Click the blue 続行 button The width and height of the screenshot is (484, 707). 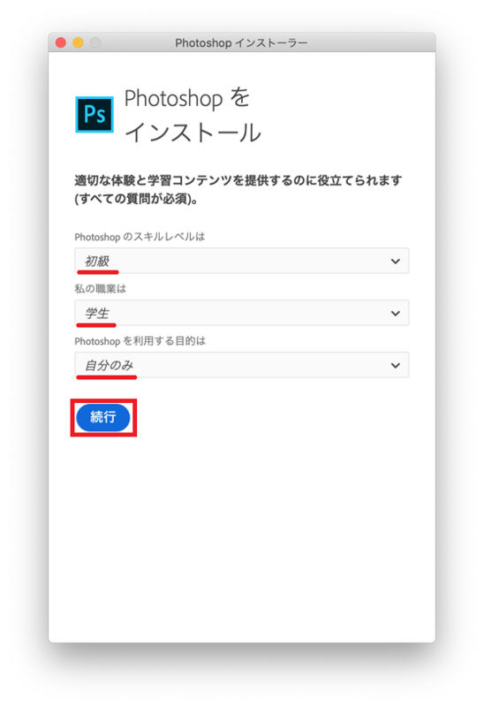103,417
